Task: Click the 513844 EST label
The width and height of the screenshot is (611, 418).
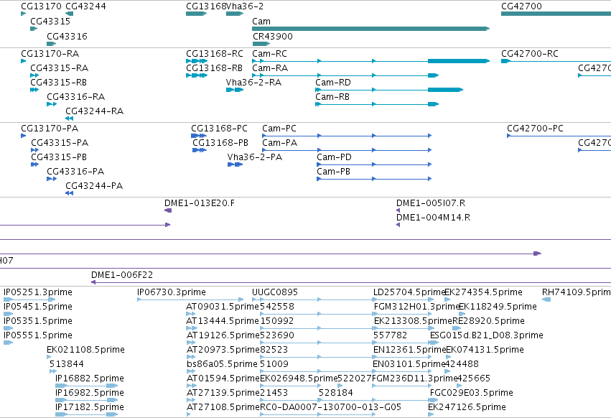Action: [x=67, y=364]
